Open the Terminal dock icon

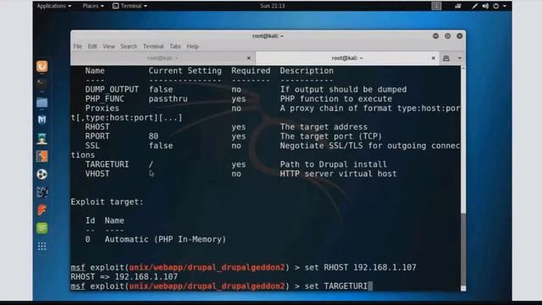(41, 84)
